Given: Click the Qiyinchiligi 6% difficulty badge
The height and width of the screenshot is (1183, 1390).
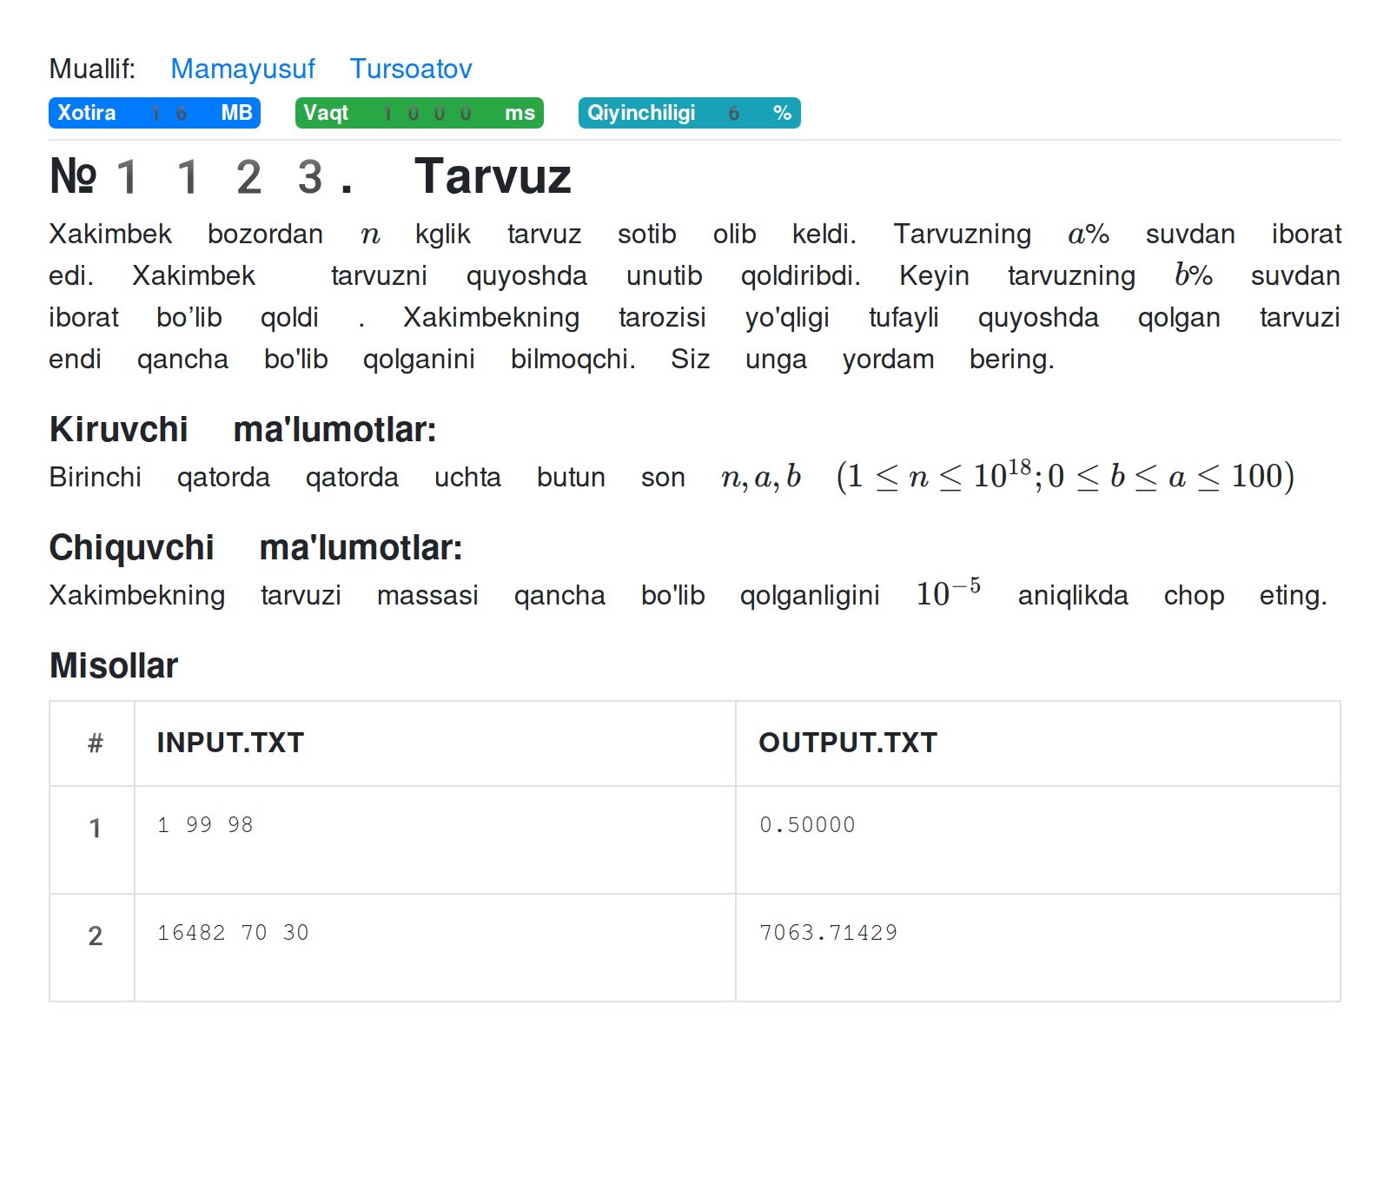Looking at the screenshot, I should point(689,113).
